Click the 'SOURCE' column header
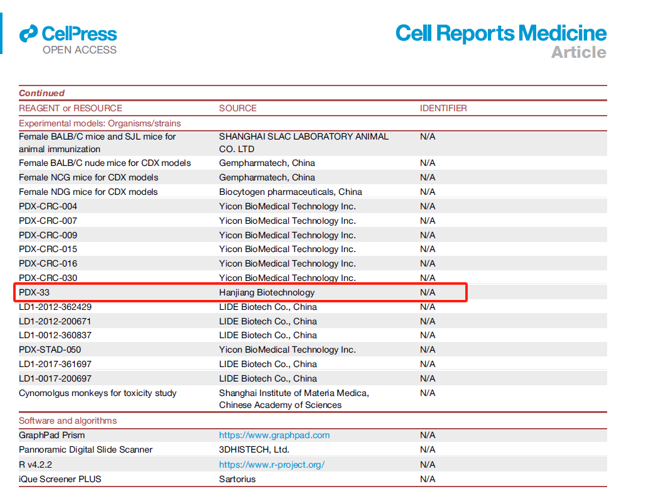This screenshot has height=501, width=653. point(238,108)
